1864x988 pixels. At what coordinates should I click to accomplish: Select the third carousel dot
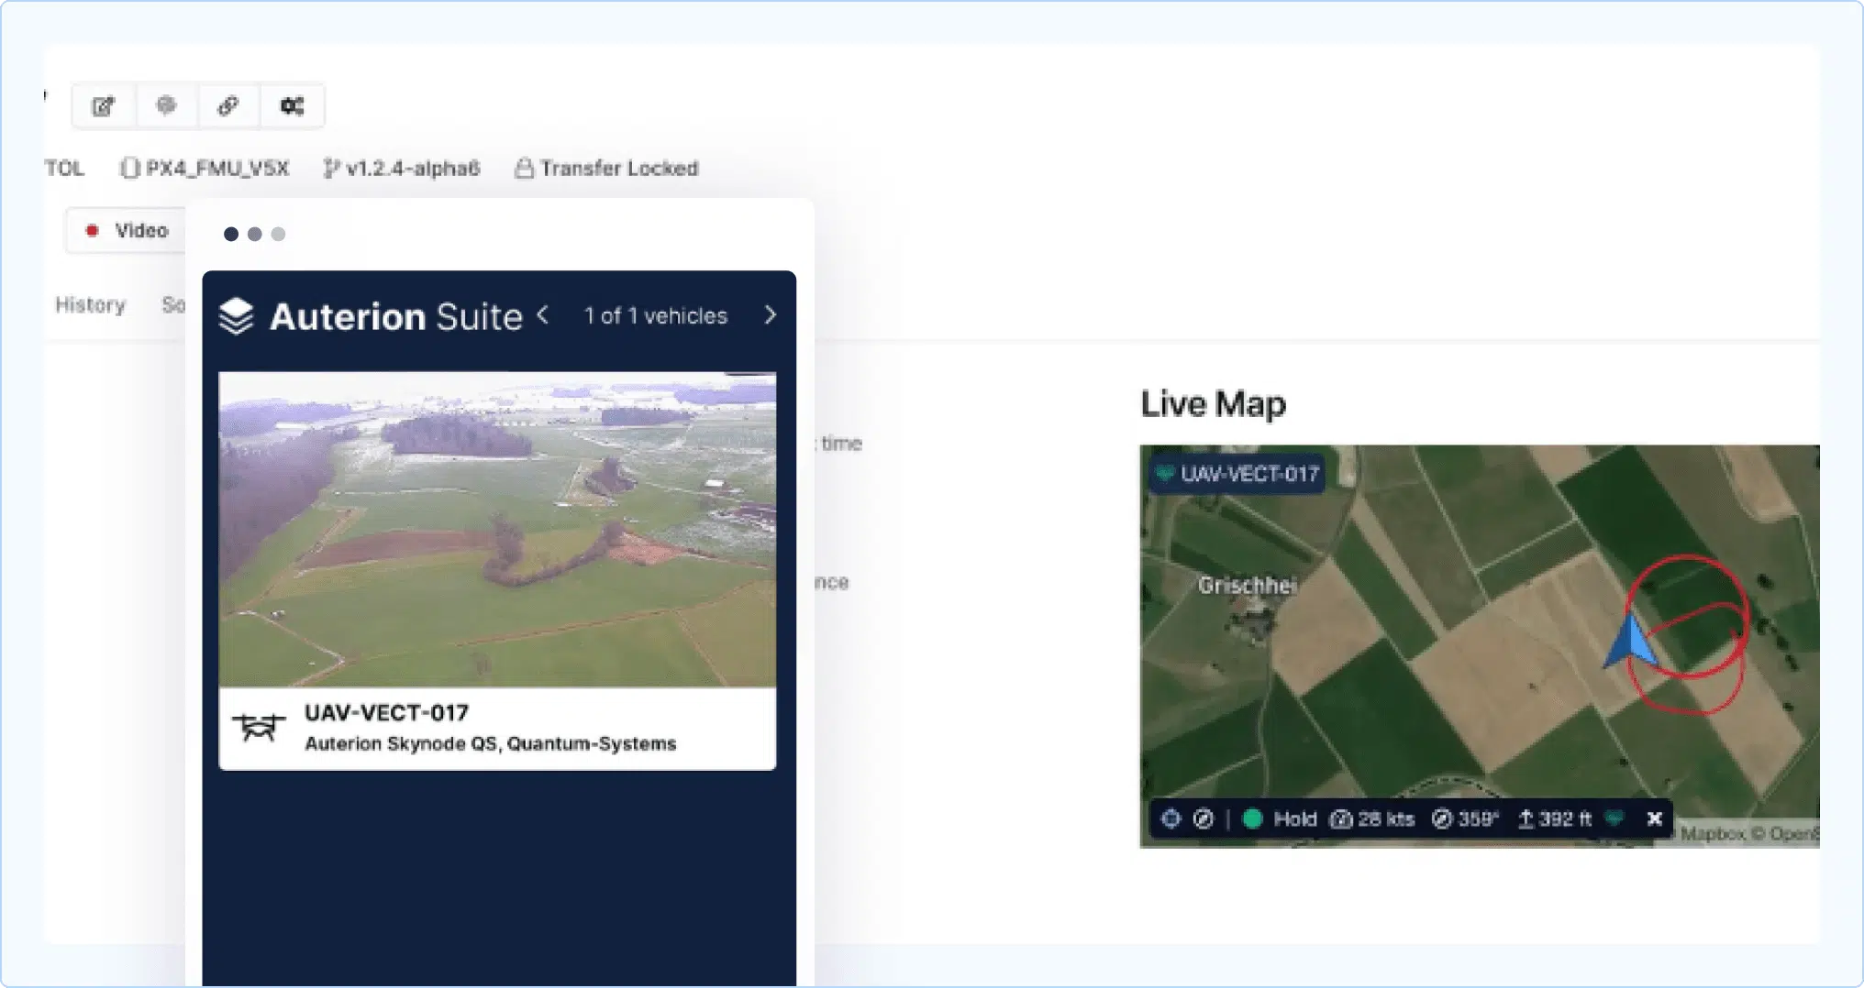click(x=278, y=234)
